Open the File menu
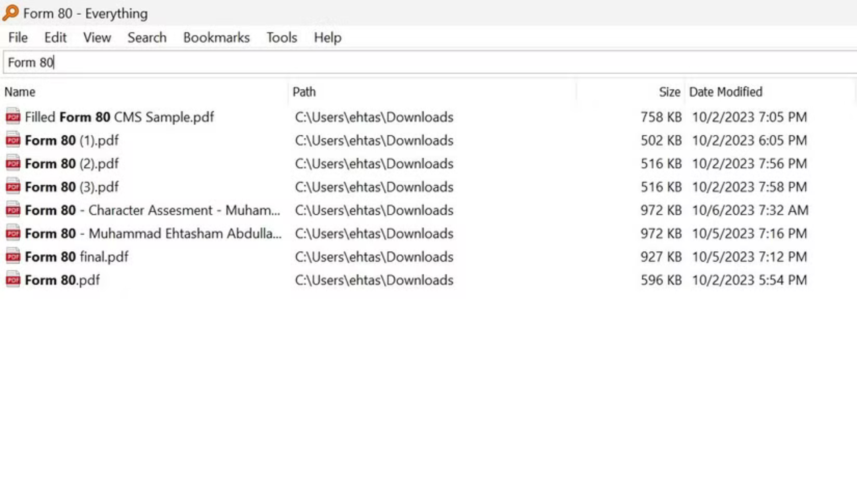The image size is (857, 482). click(x=18, y=37)
